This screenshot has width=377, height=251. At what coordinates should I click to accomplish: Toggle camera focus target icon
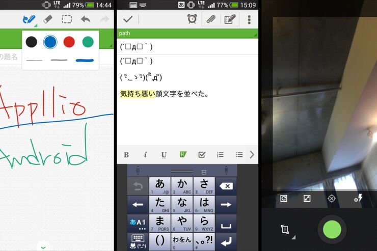pyautogui.click(x=332, y=199)
